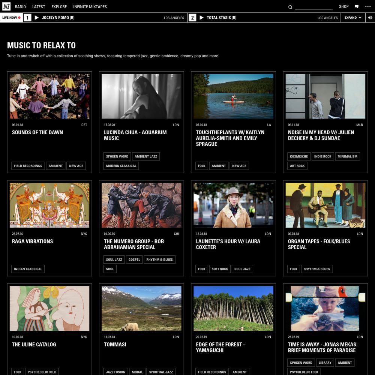Play channel 2 Total Stasis stream
375x375 pixels.
[x=202, y=18]
